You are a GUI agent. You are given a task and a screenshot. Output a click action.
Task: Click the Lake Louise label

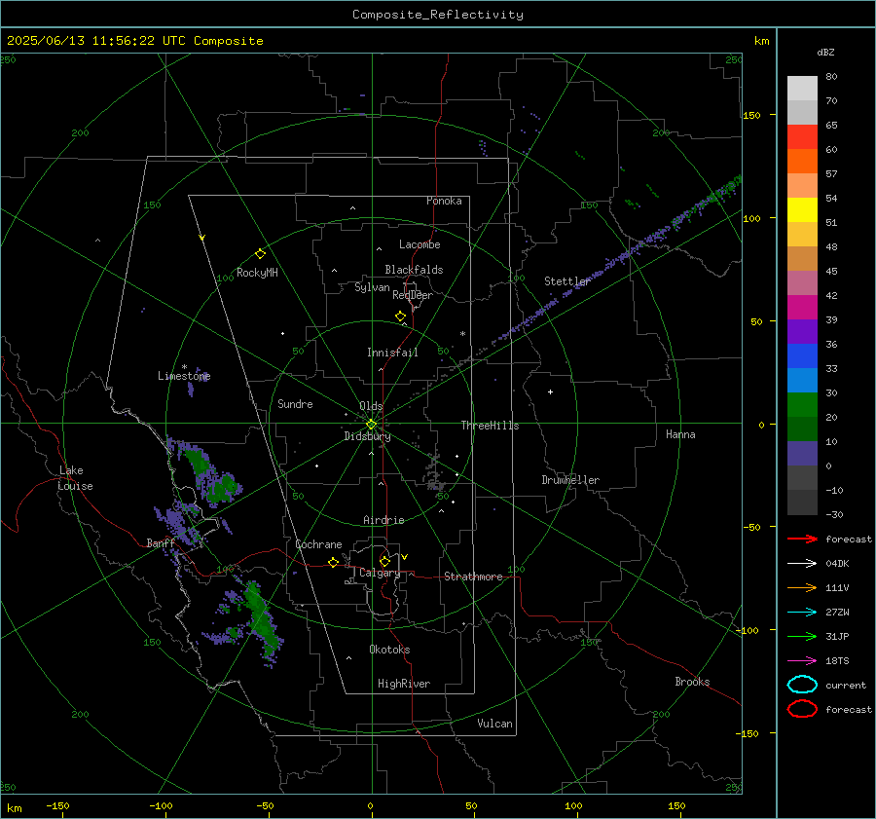tap(75, 478)
